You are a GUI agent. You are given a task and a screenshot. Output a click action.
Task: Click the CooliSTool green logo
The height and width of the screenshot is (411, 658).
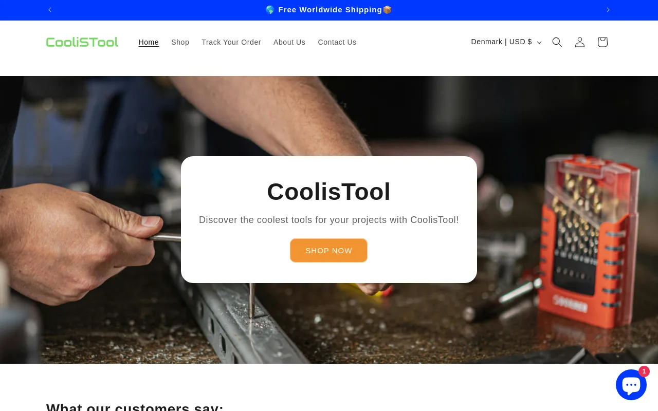pyautogui.click(x=82, y=42)
